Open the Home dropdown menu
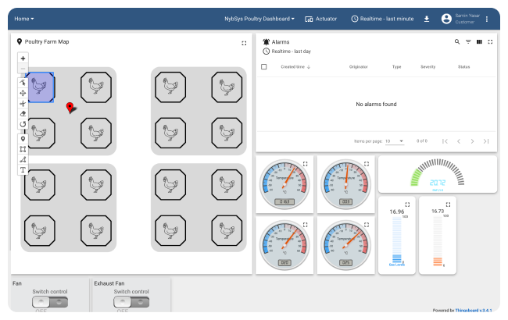Image resolution: width=508 pixels, height=320 pixels. [x=24, y=19]
